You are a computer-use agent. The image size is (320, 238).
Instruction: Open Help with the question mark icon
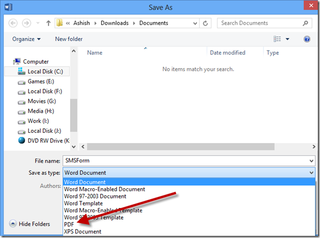point(307,39)
